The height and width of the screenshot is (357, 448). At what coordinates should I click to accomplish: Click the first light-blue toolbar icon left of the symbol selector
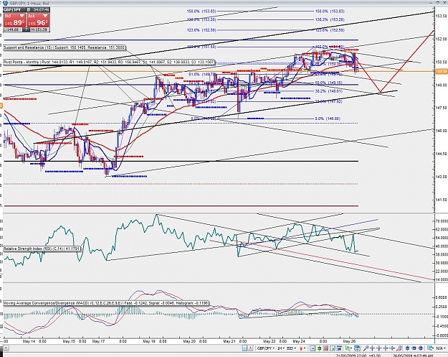(244, 348)
